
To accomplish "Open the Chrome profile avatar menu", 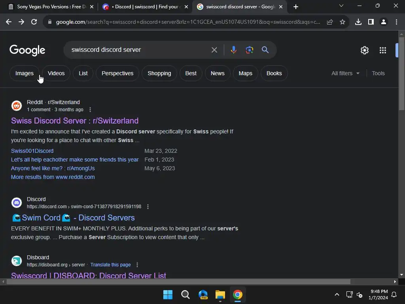I will click(x=384, y=22).
